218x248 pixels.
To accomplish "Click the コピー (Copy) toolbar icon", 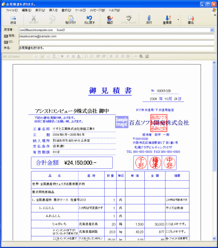I will tap(52, 18).
